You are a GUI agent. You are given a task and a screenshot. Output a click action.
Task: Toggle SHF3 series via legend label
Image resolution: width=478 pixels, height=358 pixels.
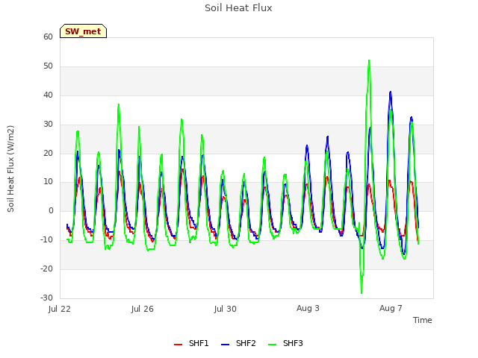293,343
